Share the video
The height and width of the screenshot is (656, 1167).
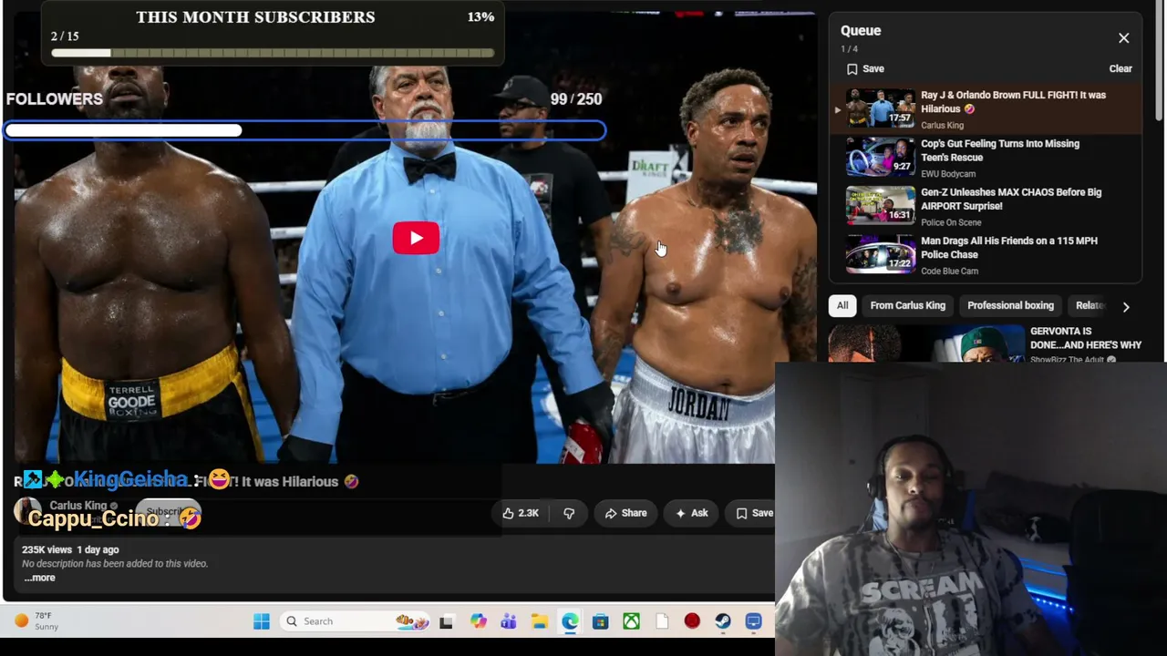(x=625, y=514)
